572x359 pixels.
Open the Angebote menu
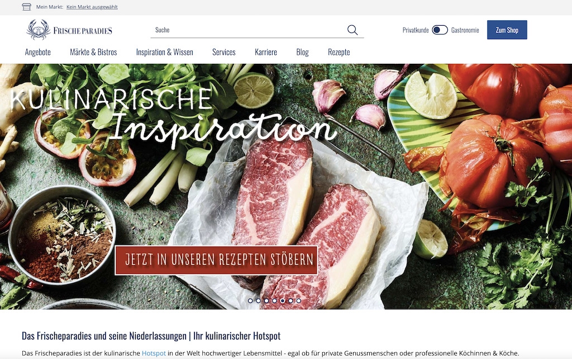[x=38, y=52]
